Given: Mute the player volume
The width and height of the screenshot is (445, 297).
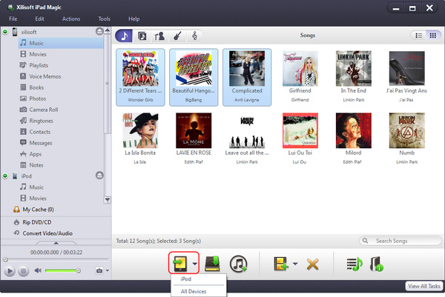Looking at the screenshot, I should click(x=38, y=271).
